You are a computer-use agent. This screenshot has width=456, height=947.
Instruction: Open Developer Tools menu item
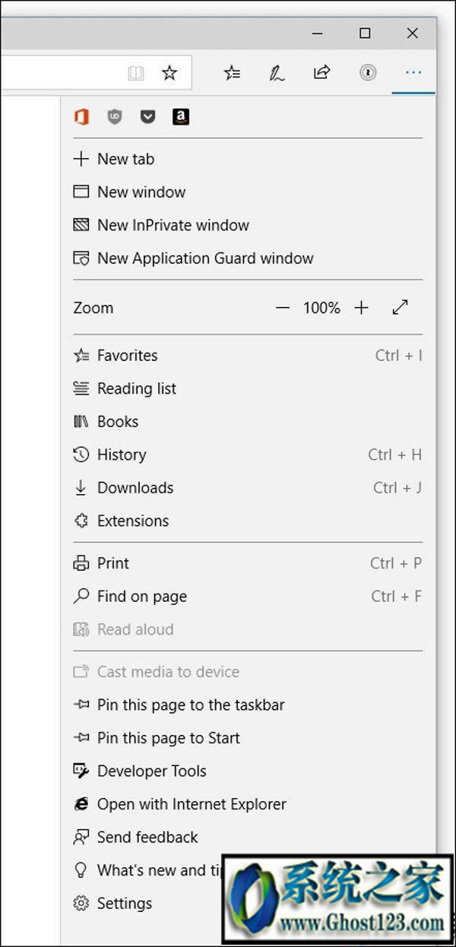point(151,771)
